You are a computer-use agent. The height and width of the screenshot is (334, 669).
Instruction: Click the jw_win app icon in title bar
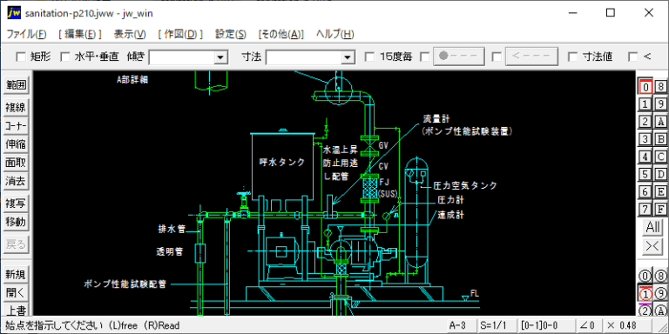click(14, 13)
